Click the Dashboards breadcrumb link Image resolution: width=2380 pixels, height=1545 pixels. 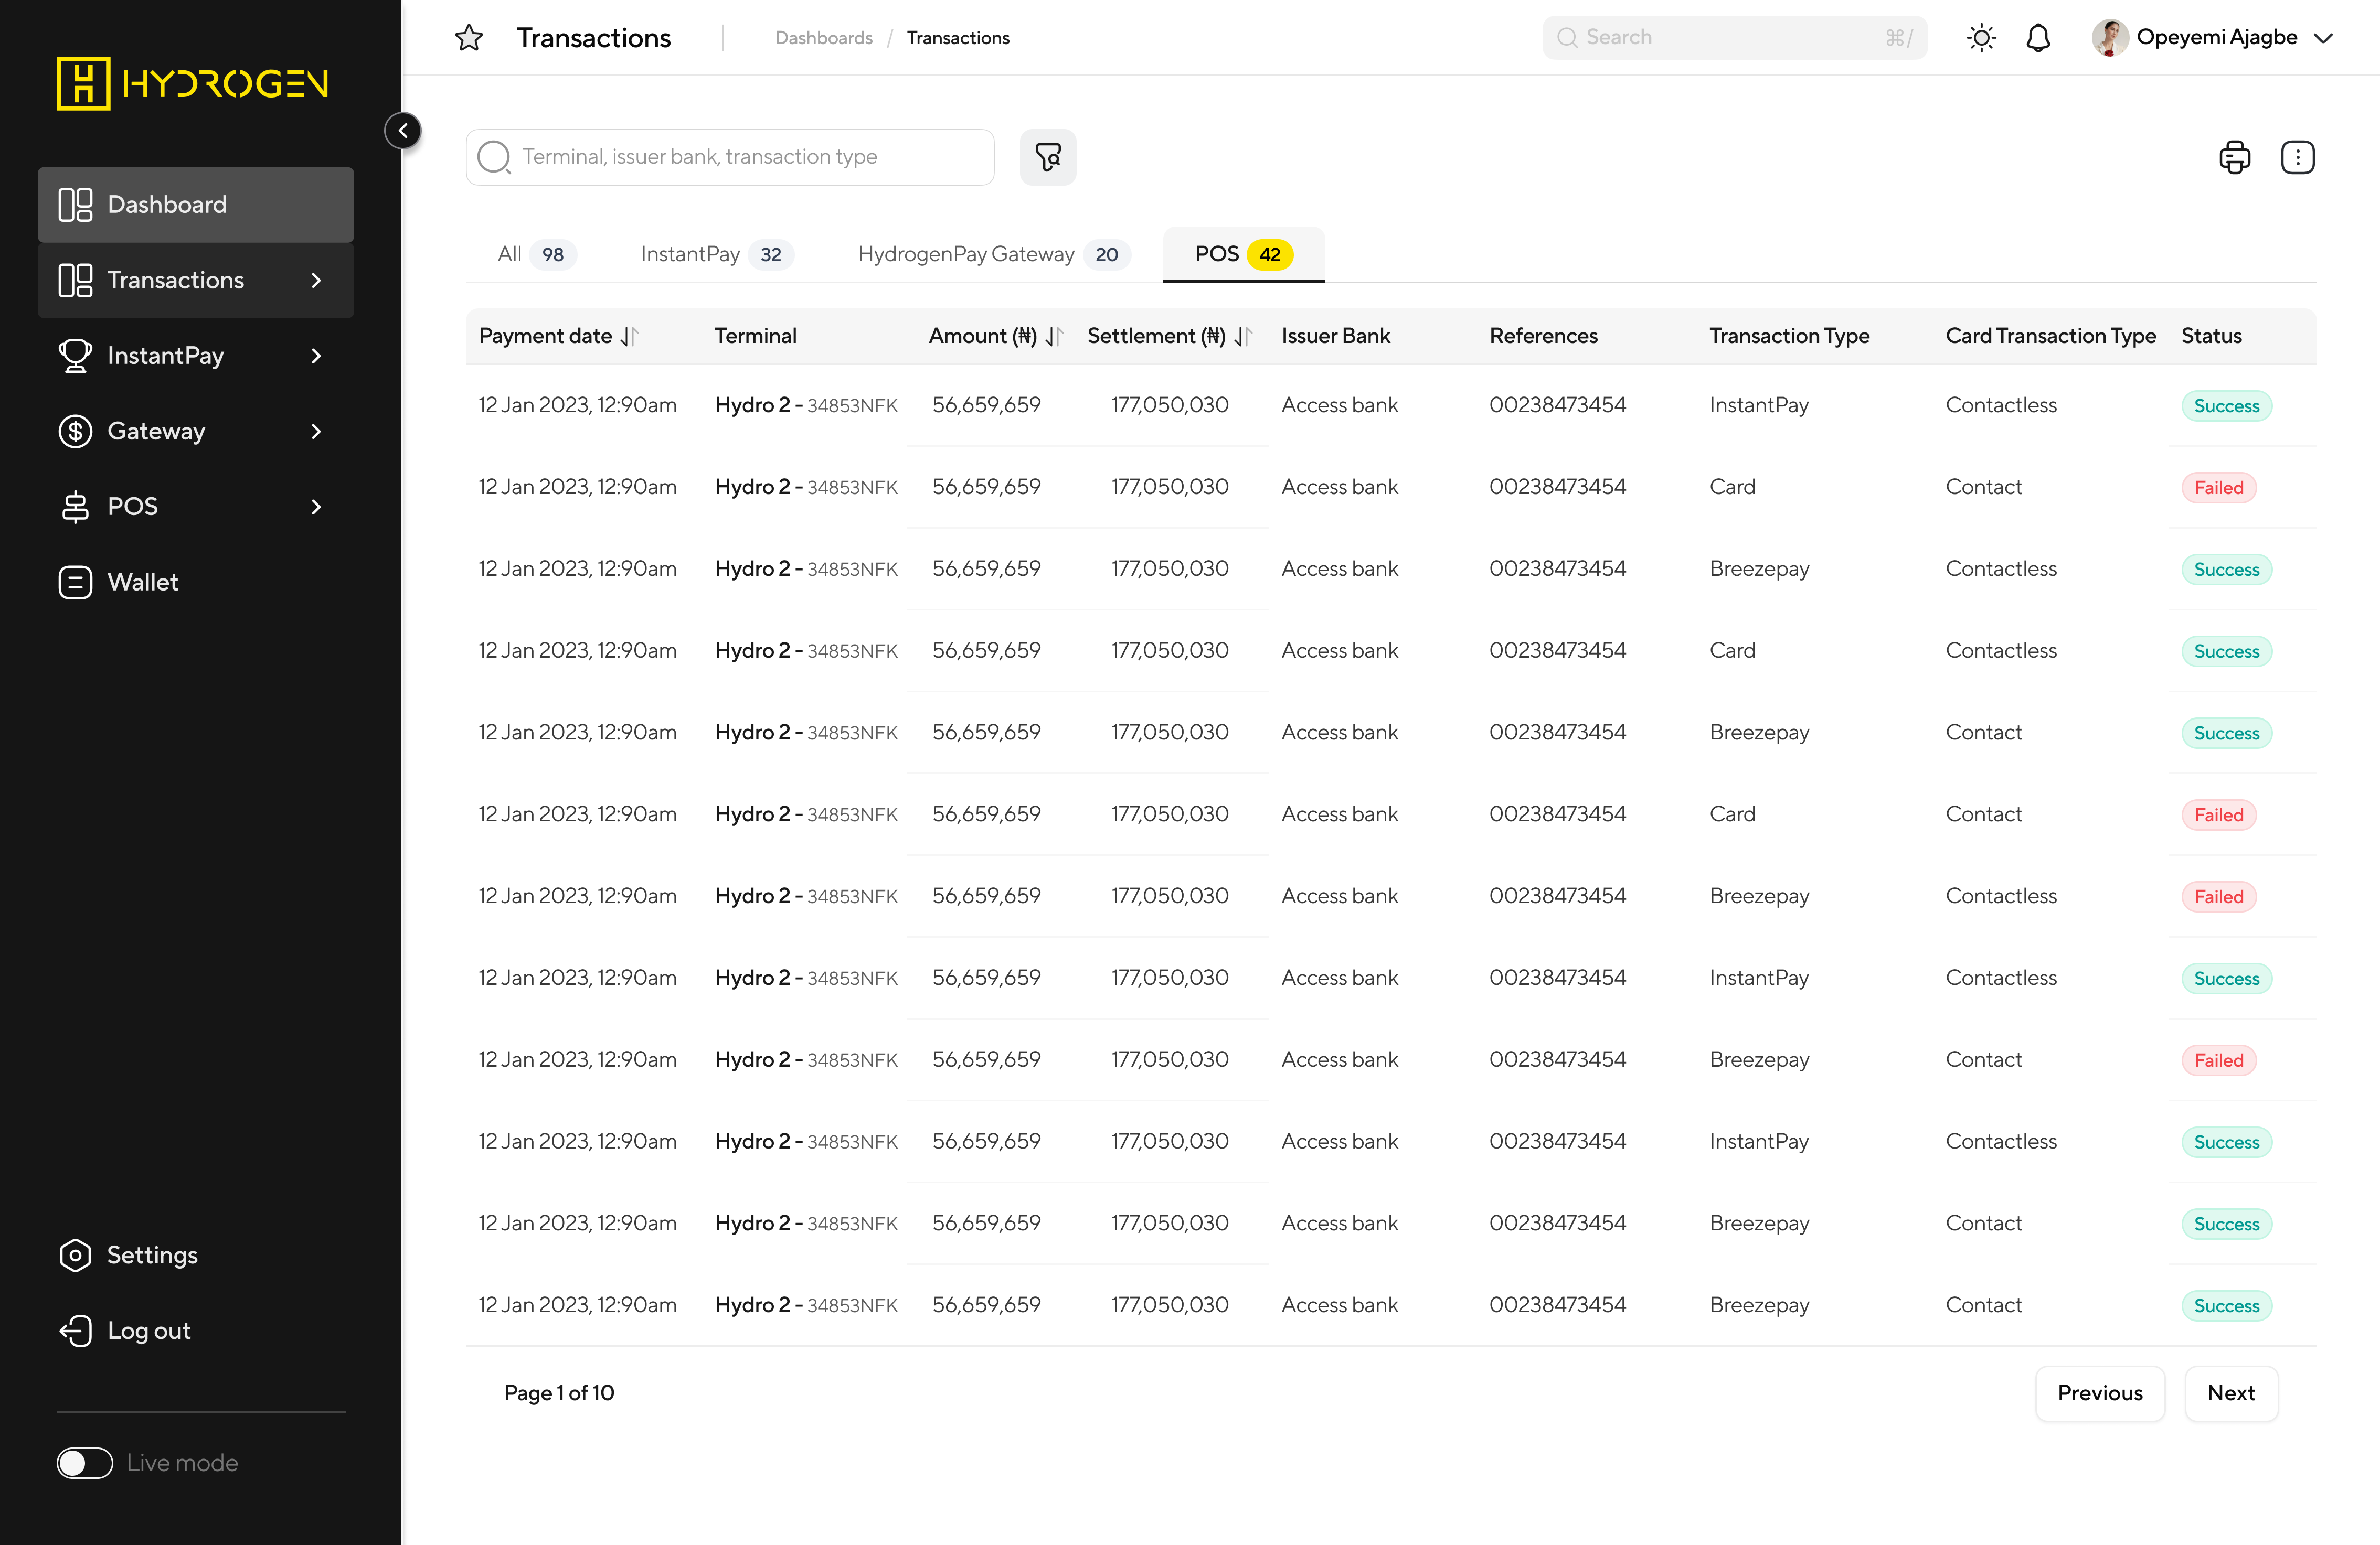tap(823, 38)
